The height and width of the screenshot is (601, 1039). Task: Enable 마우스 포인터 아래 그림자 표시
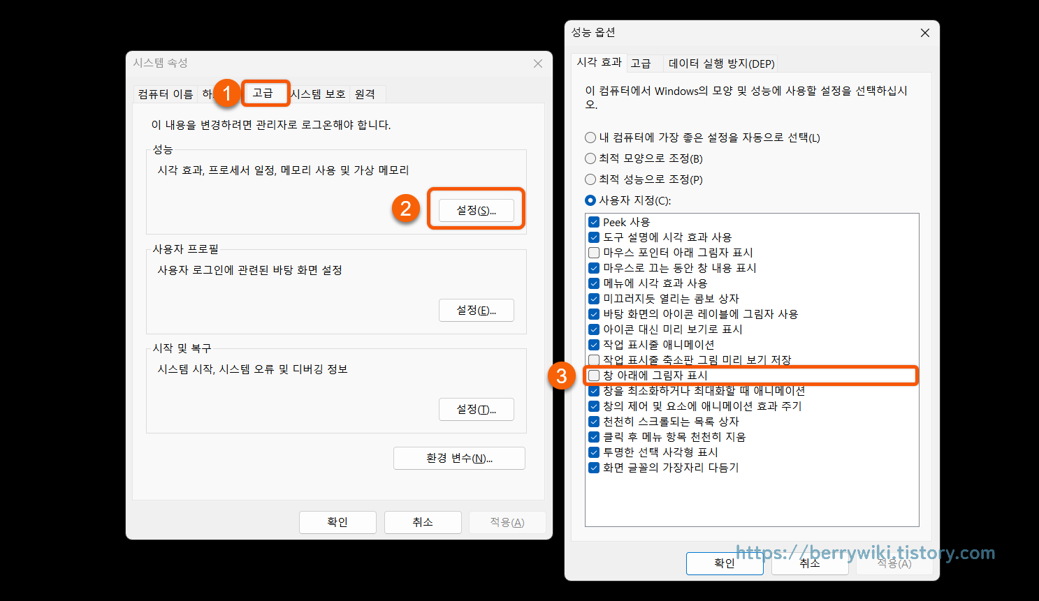[594, 253]
